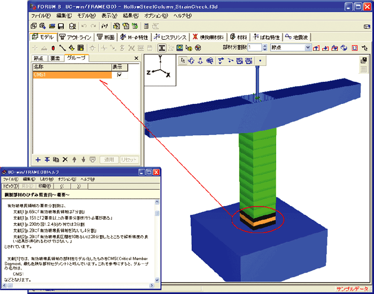The width and height of the screenshot is (374, 294).
Task: Click the rotate view icon in viewport toolbar
Action: [191, 61]
